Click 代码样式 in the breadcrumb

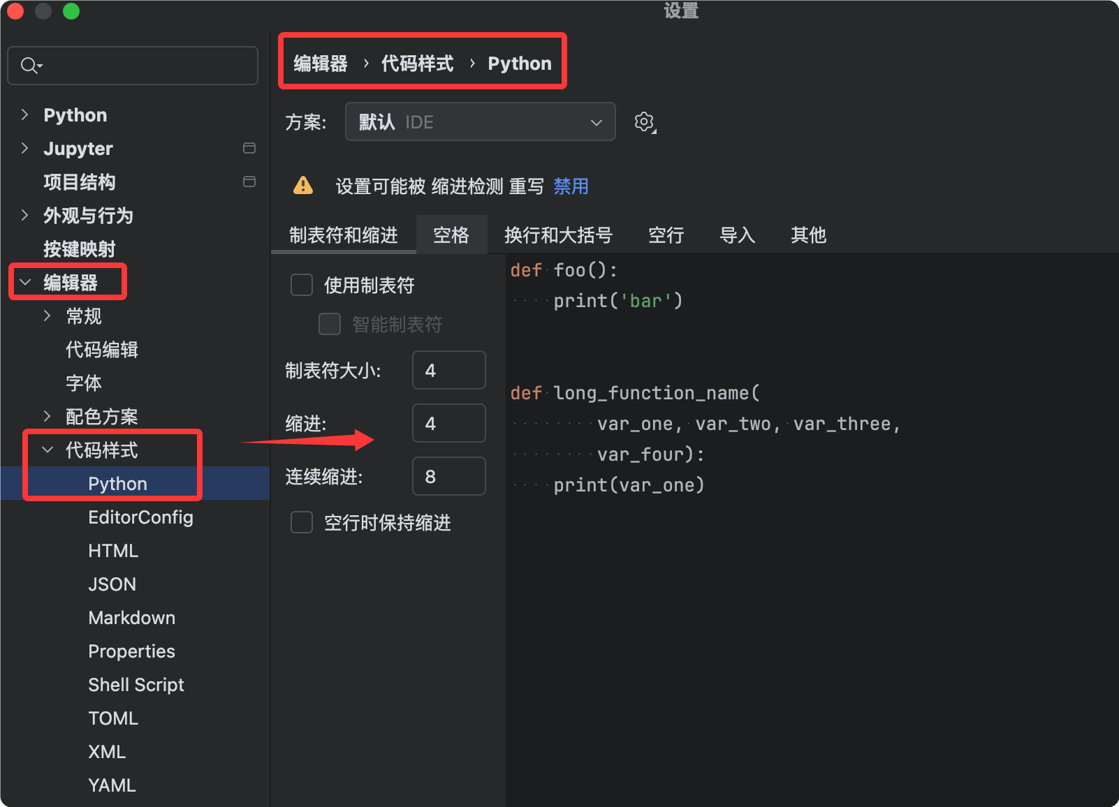pyautogui.click(x=418, y=64)
